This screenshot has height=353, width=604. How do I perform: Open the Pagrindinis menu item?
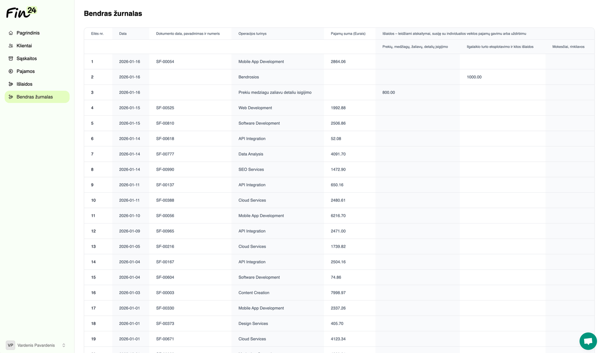(37, 33)
